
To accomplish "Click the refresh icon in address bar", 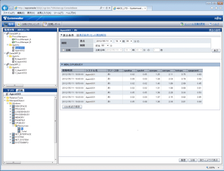I will [x=106, y=8].
